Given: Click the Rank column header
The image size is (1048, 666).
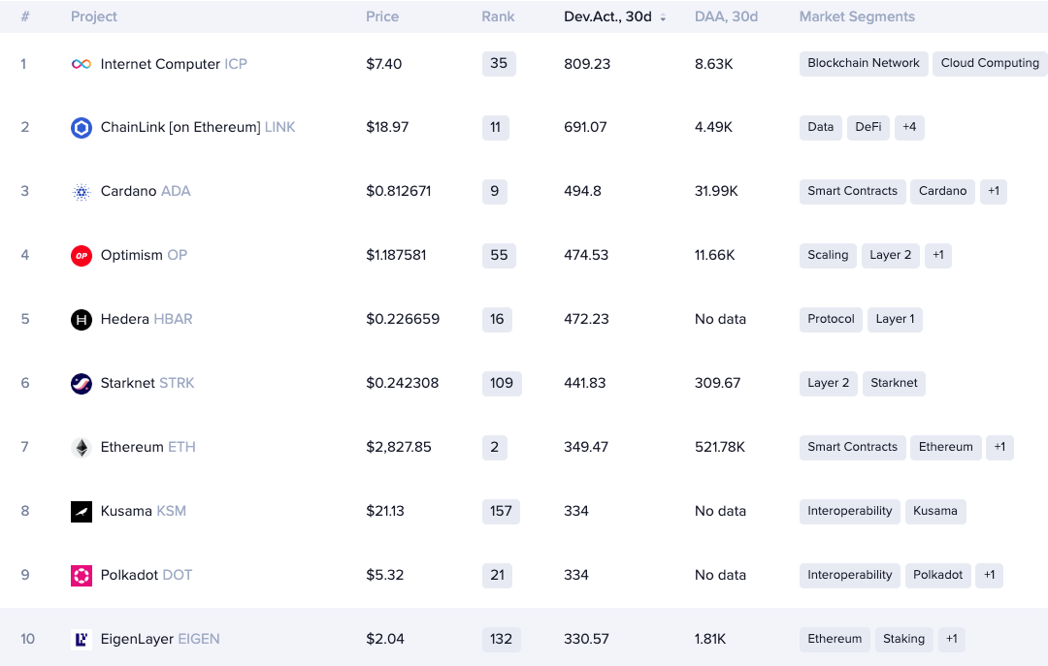Looking at the screenshot, I should tap(498, 16).
